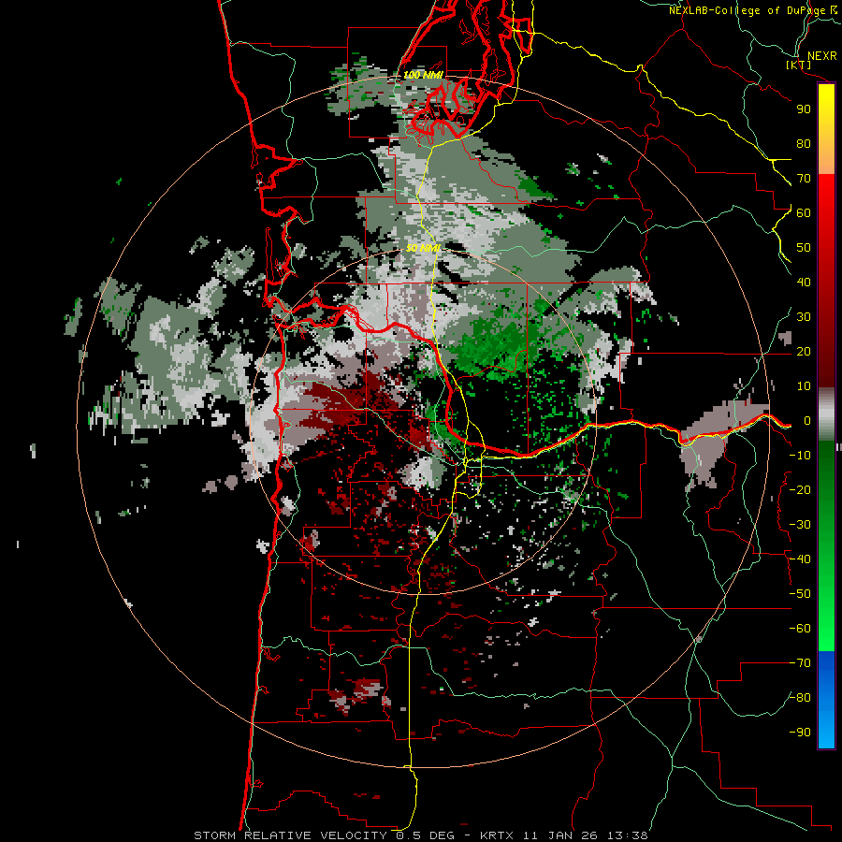Click the 50 value on velocity scale
Image resolution: width=842 pixels, height=842 pixels.
pos(804,248)
